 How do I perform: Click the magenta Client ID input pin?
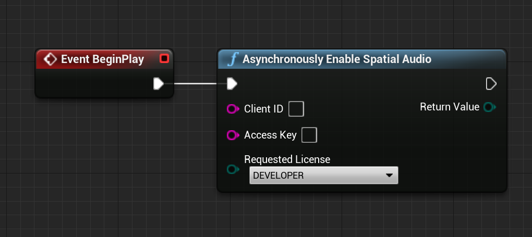pos(233,109)
